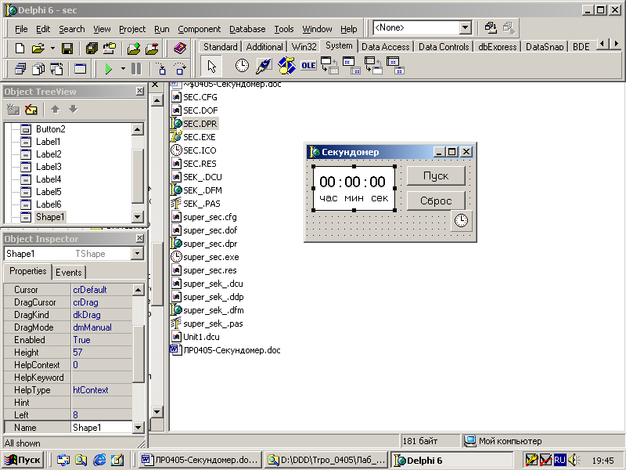Select the OLE container component
Viewport: 626px width, 470px height.
(308, 66)
